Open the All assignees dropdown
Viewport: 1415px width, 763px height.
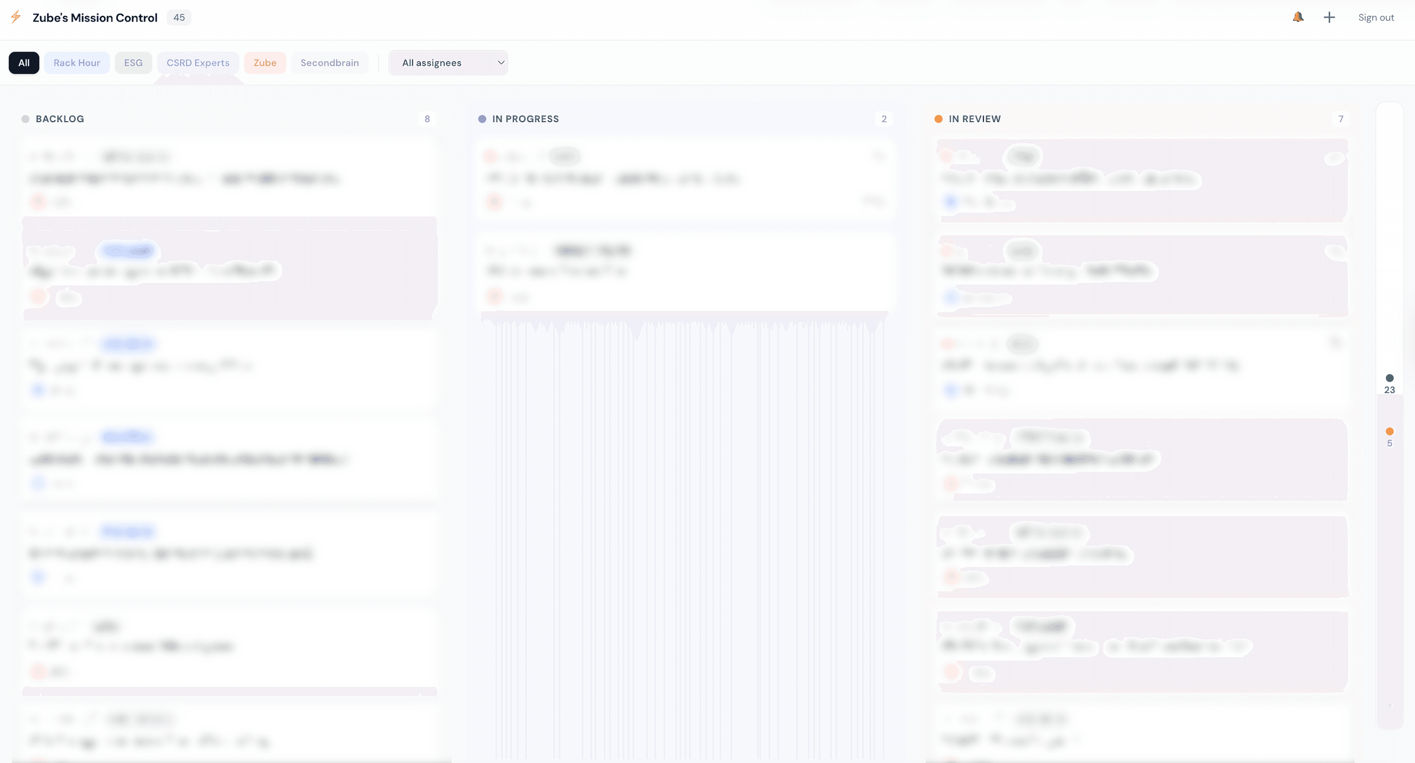pos(448,63)
